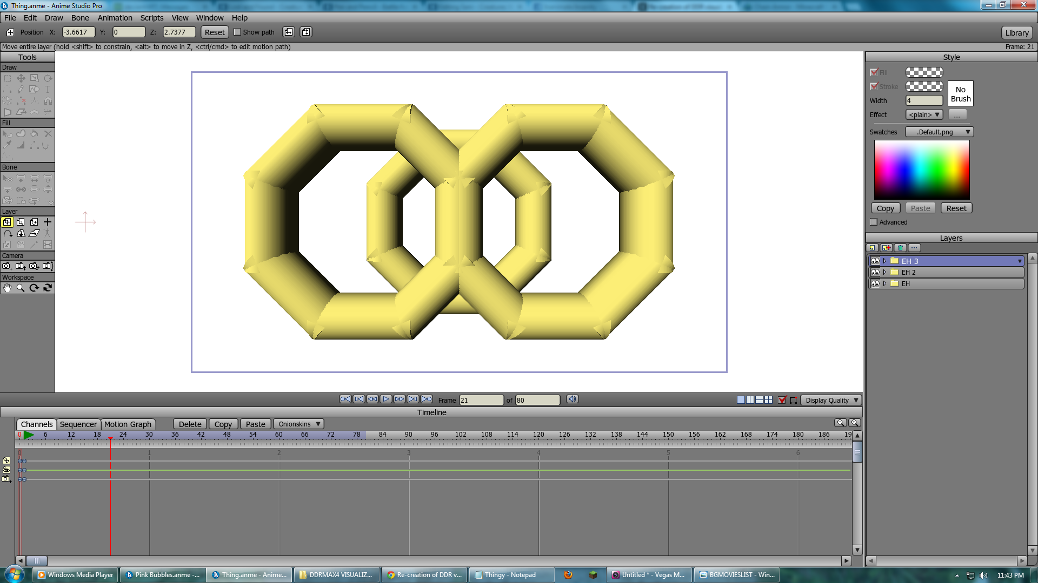Select the Rotate Layer Z tool
The height and width of the screenshot is (583, 1038).
(x=34, y=222)
